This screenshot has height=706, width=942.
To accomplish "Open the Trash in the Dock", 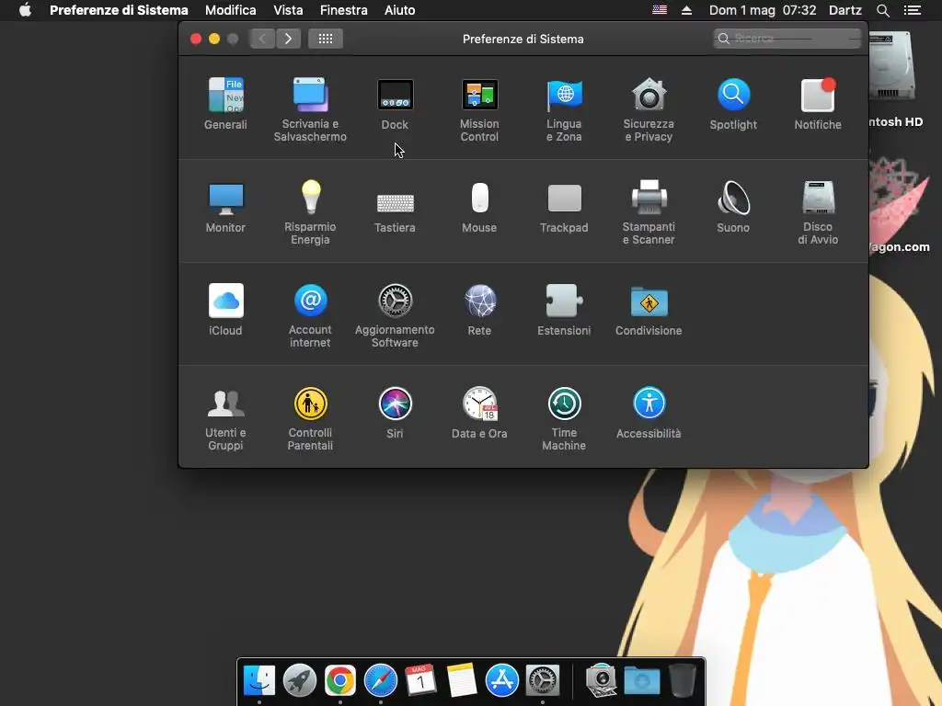I will [x=683, y=681].
